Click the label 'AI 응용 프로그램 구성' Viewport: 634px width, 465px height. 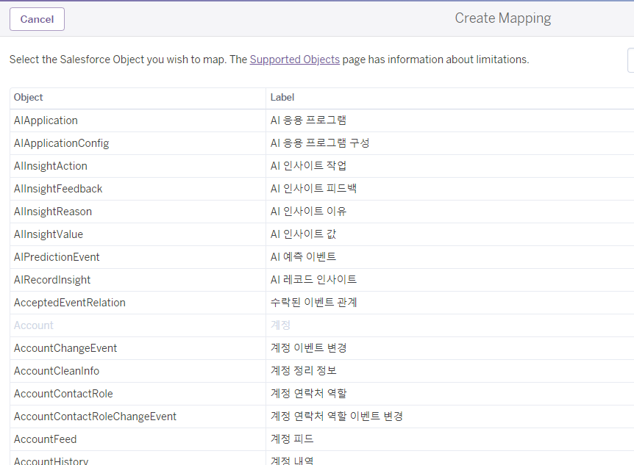(320, 143)
